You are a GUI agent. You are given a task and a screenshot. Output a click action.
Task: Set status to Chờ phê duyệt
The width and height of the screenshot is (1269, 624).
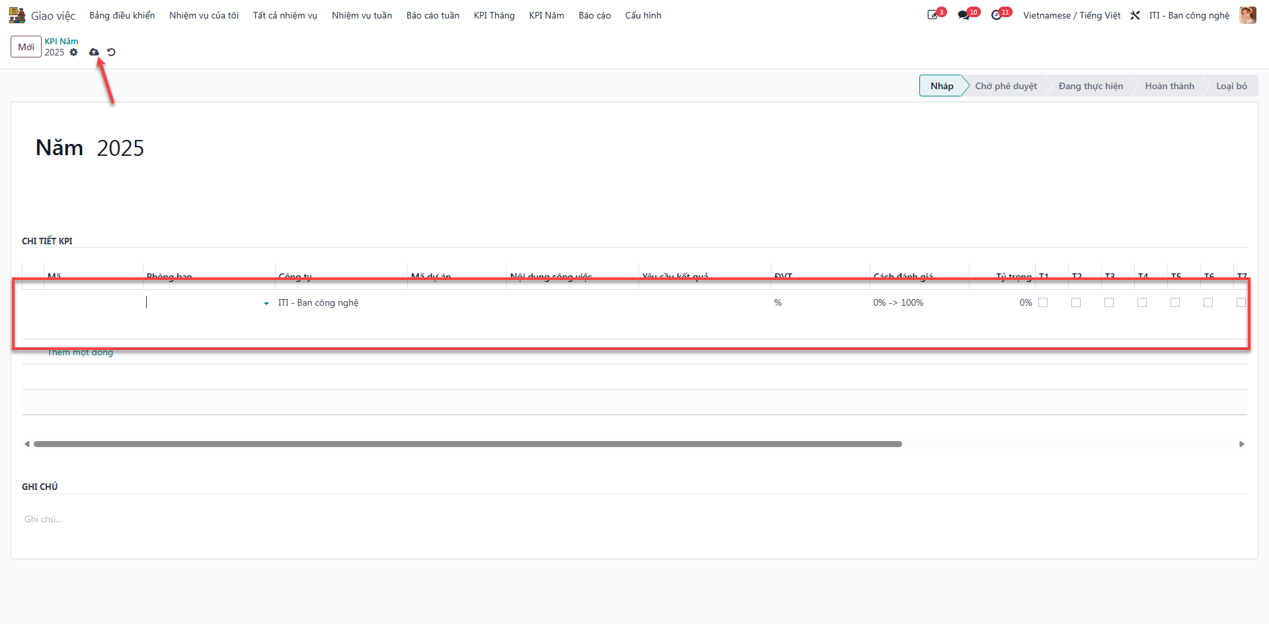click(x=1006, y=86)
